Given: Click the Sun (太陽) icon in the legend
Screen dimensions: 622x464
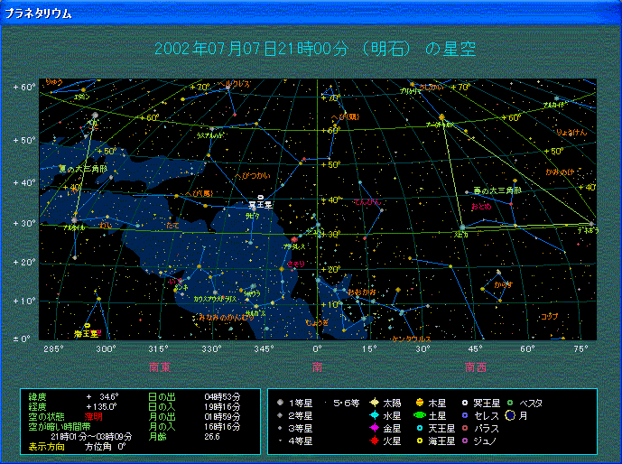Looking at the screenshot, I should (x=374, y=403).
